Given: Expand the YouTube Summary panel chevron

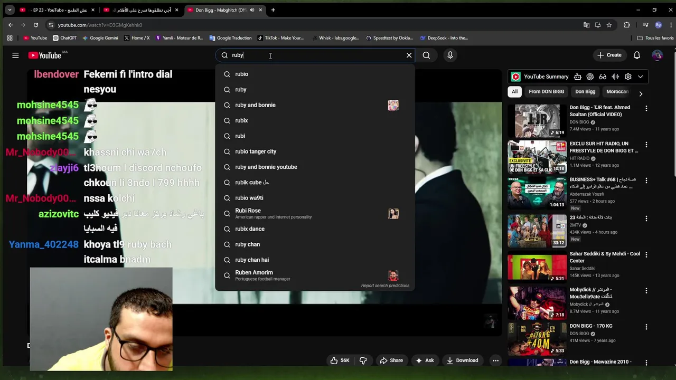Looking at the screenshot, I should click(x=641, y=77).
